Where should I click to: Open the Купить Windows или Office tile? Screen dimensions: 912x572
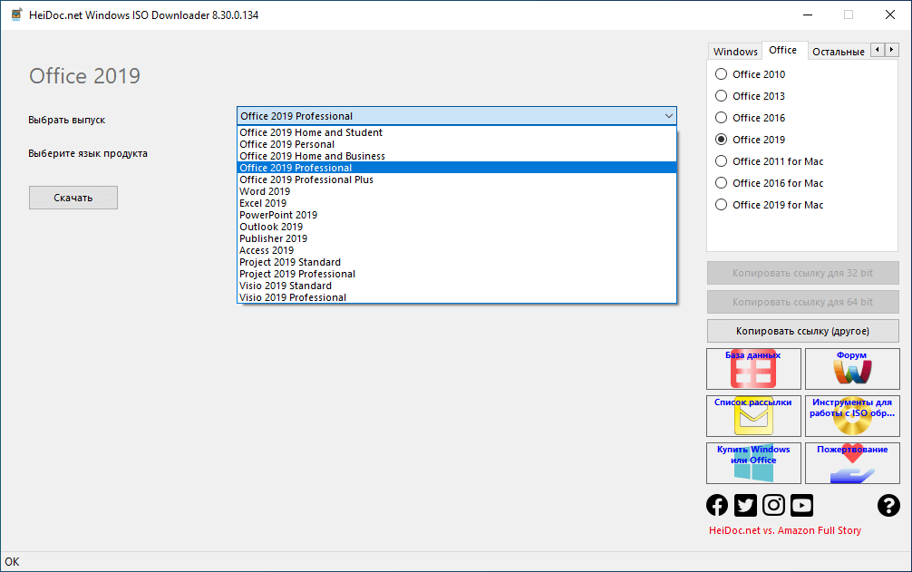pyautogui.click(x=753, y=462)
